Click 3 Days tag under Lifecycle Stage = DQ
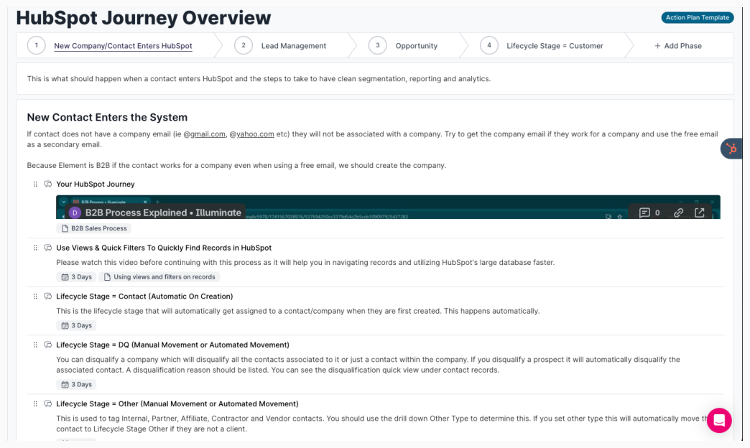 [x=77, y=384]
